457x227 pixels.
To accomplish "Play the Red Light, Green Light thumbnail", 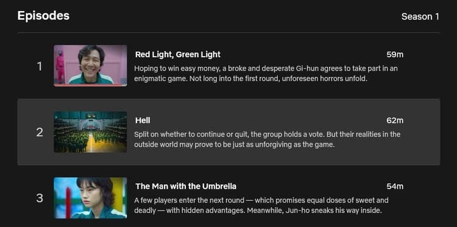I will point(90,66).
